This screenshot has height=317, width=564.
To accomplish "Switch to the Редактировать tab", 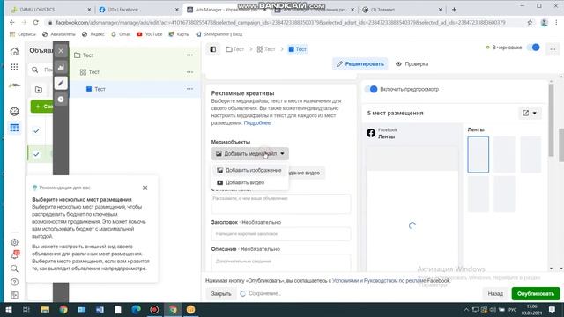I will click(x=360, y=63).
